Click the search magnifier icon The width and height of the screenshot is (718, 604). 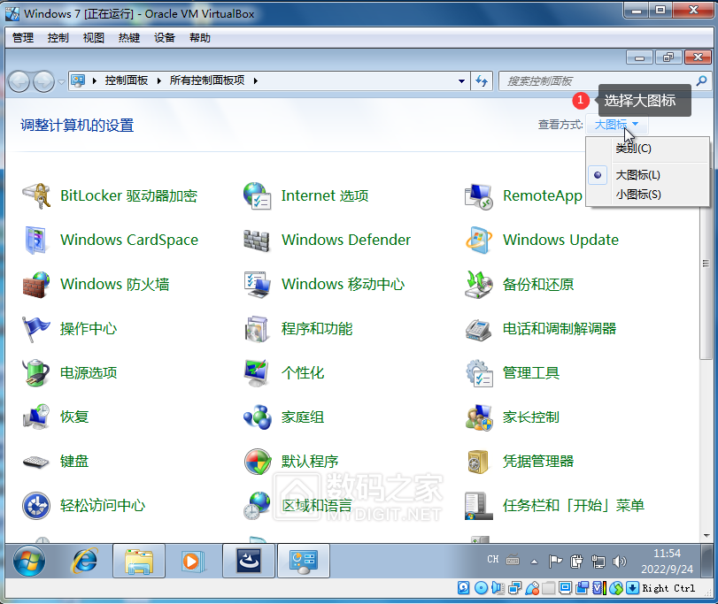click(701, 81)
